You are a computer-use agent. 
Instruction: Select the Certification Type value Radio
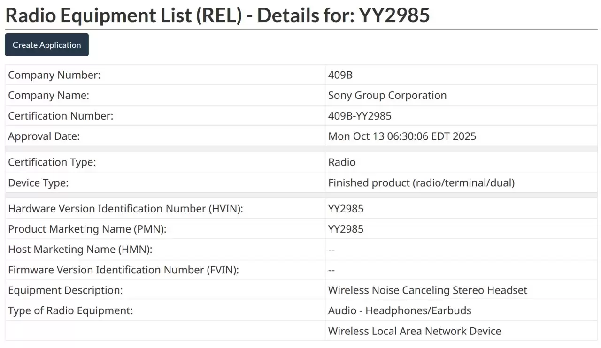(x=341, y=162)
